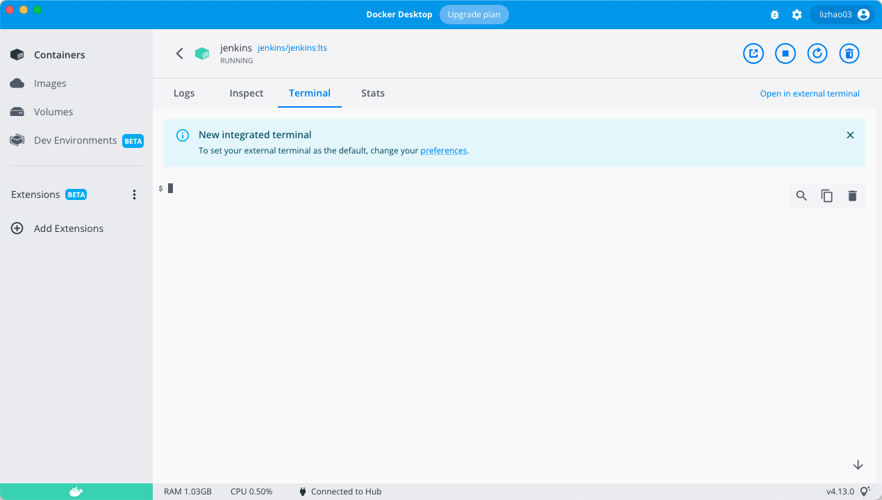Click the New integrated terminal heading
Image resolution: width=882 pixels, height=500 pixels.
[255, 135]
